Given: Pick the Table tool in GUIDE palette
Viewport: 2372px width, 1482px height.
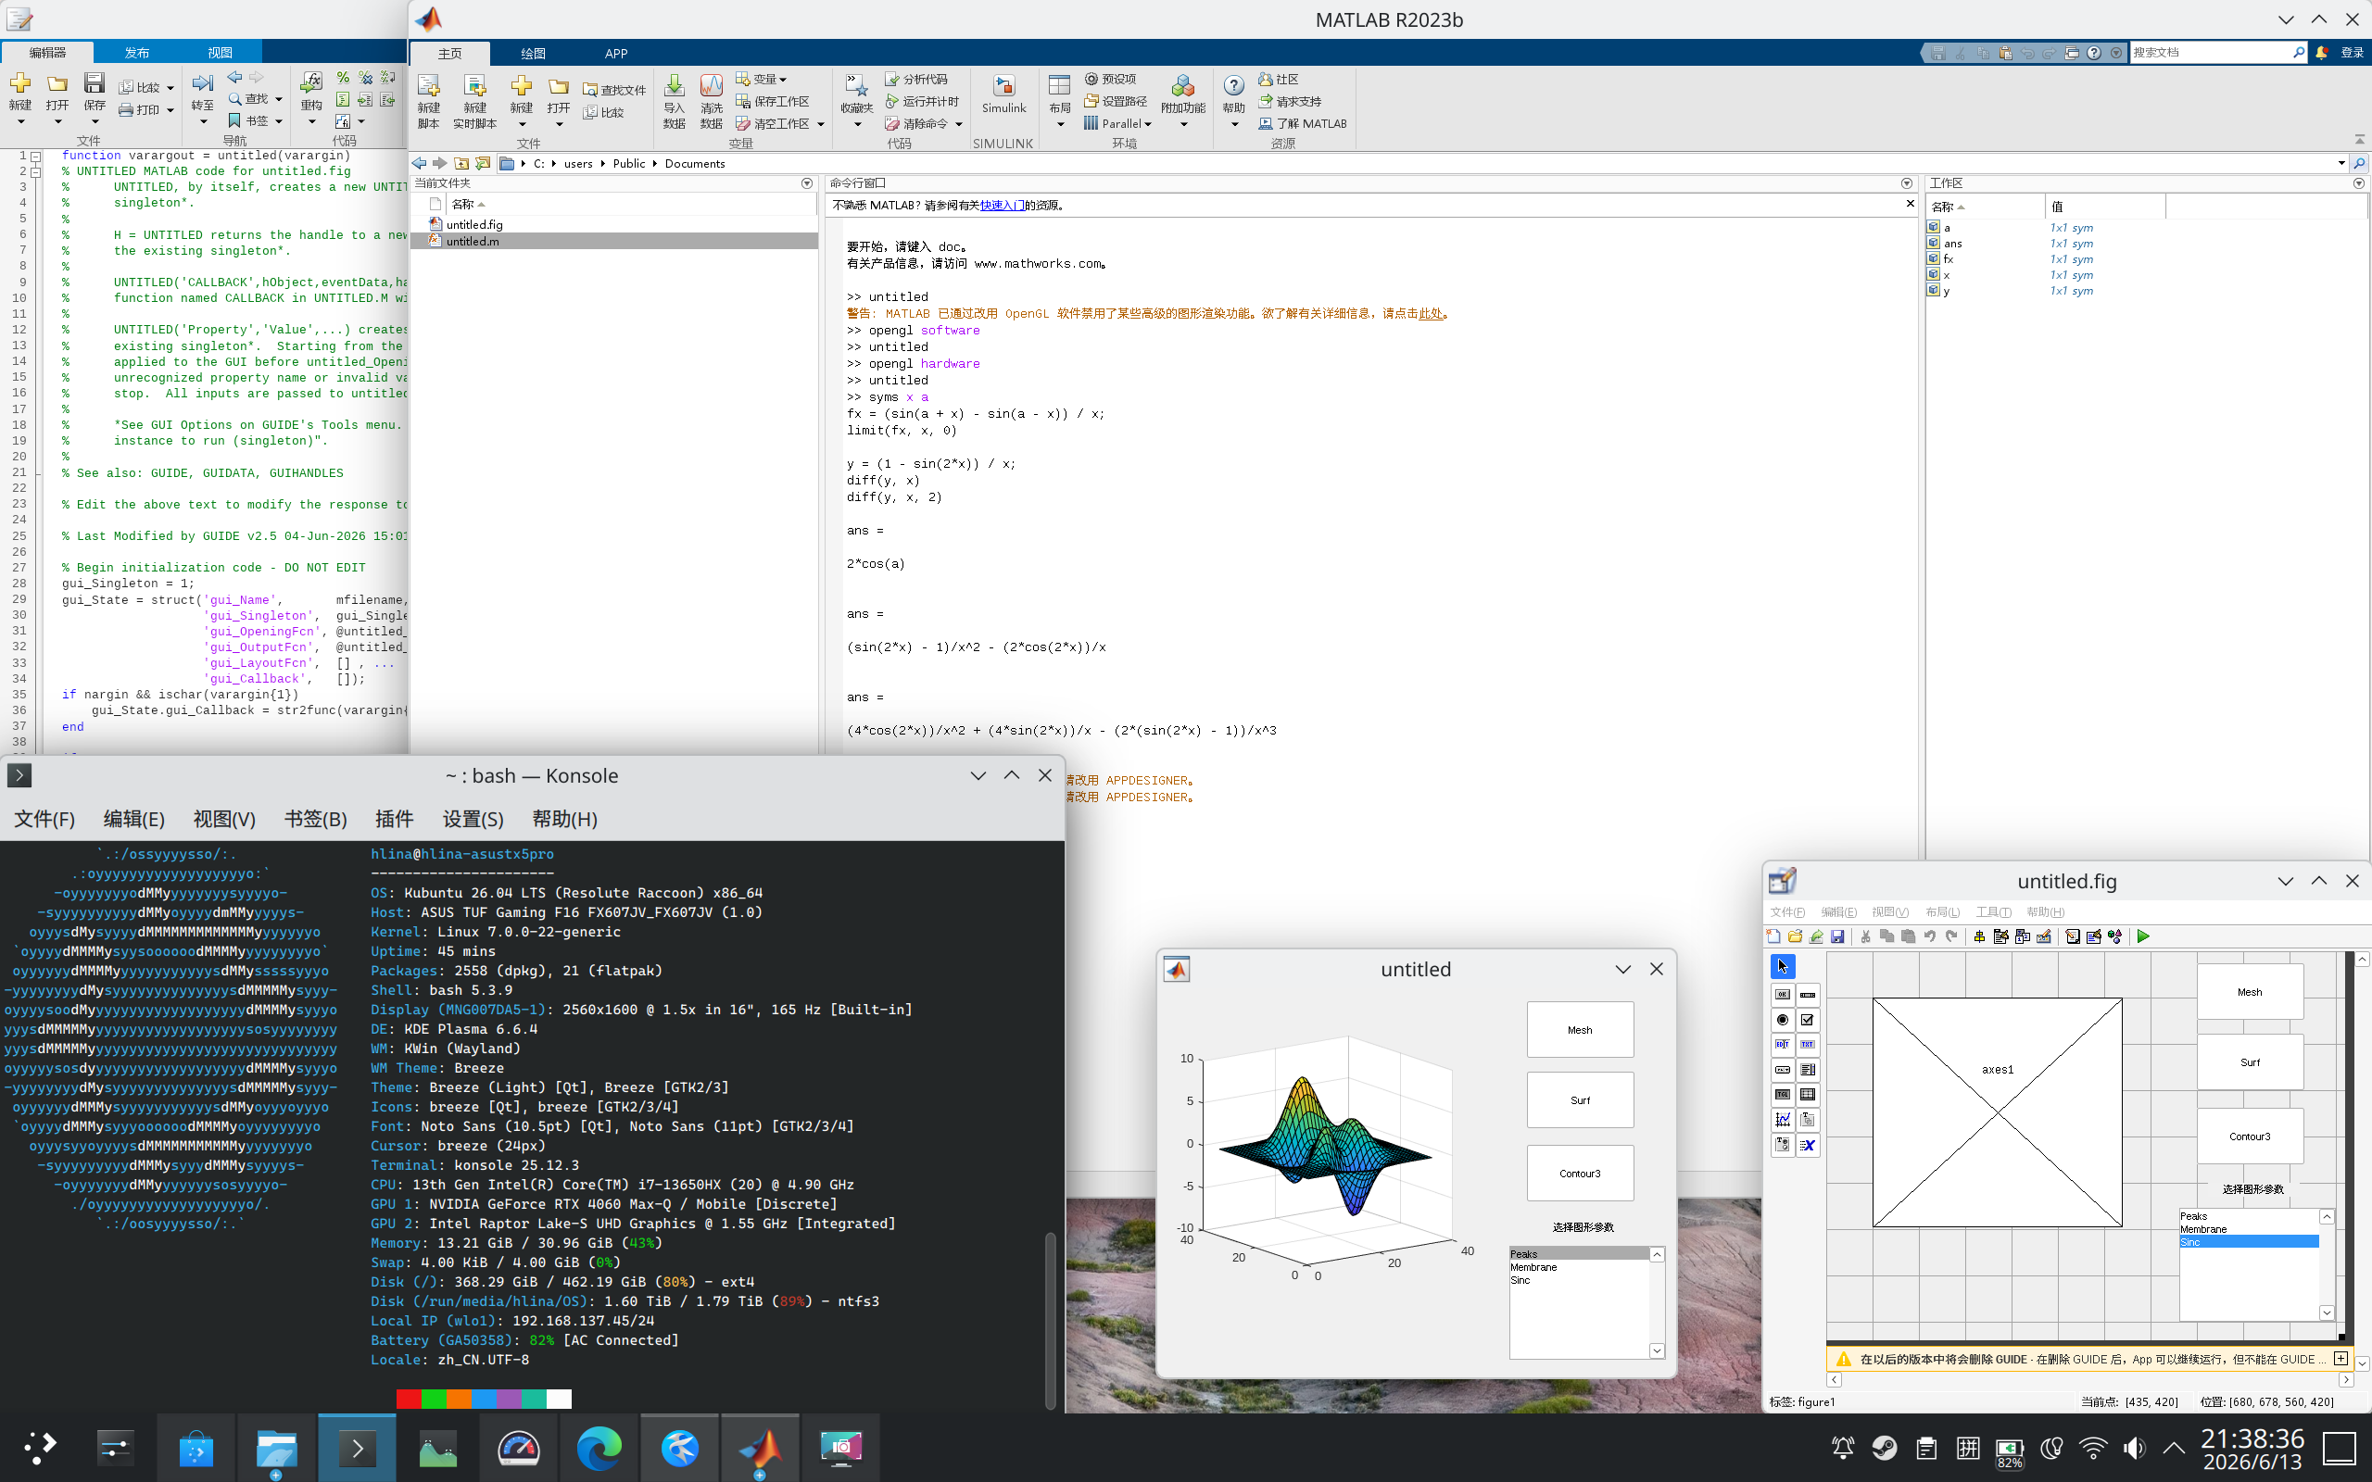Looking at the screenshot, I should pyautogui.click(x=1809, y=1095).
